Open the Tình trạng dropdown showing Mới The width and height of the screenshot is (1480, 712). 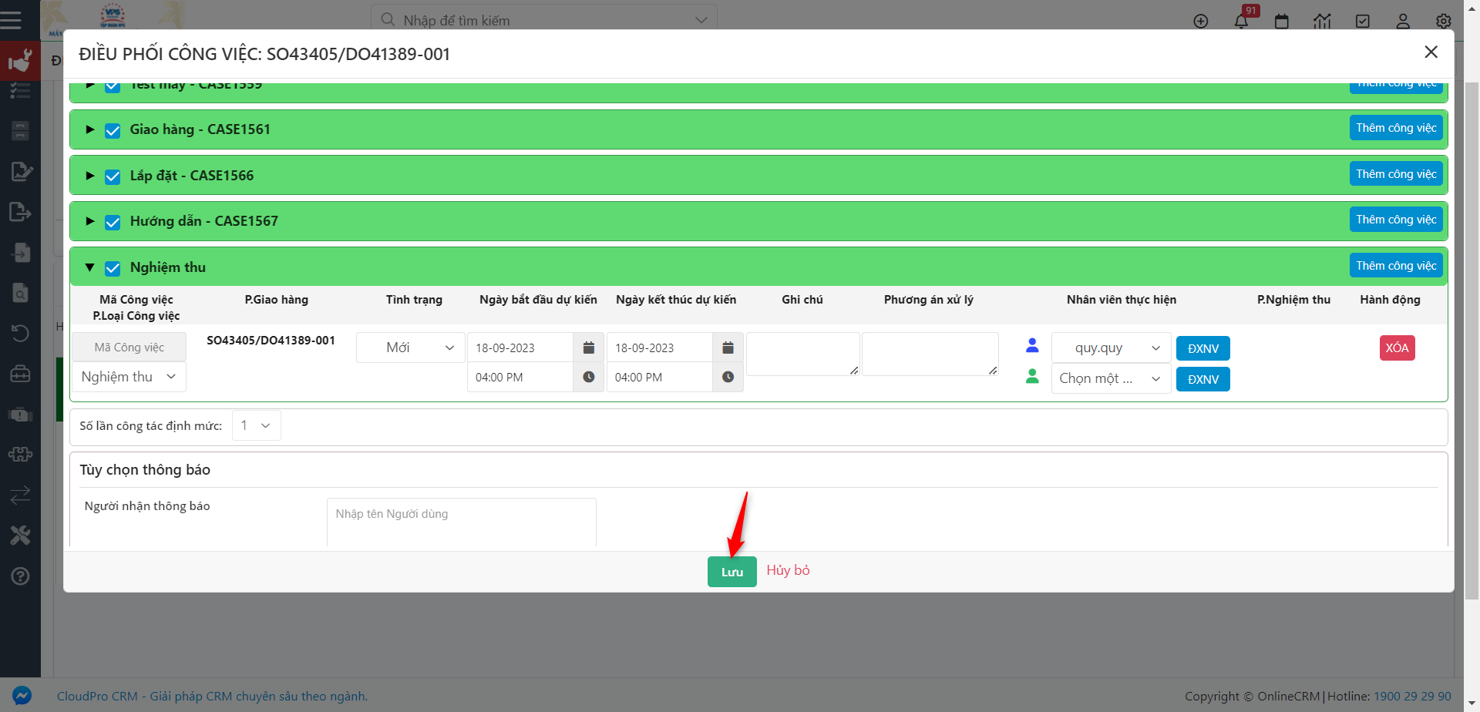click(x=410, y=348)
